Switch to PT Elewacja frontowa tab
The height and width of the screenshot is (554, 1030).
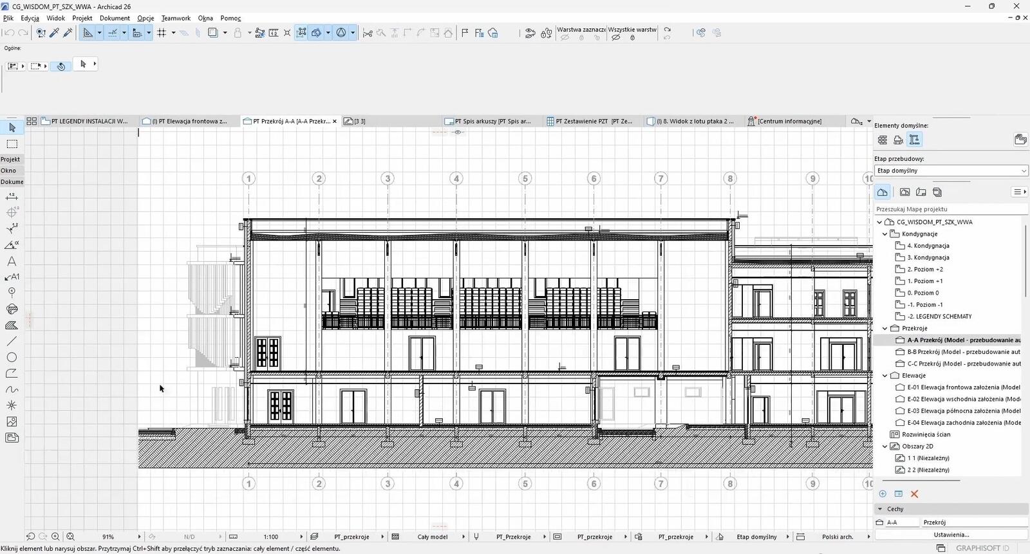(x=189, y=121)
